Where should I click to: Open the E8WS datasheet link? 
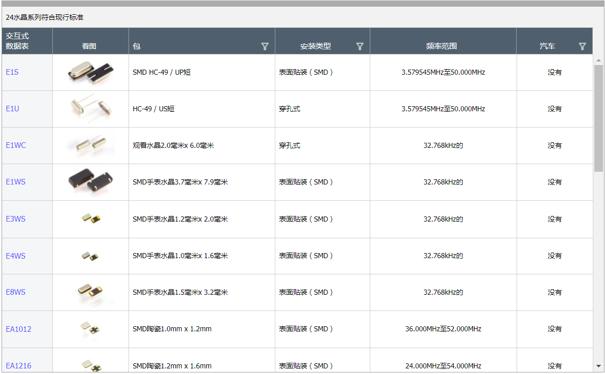pos(16,292)
